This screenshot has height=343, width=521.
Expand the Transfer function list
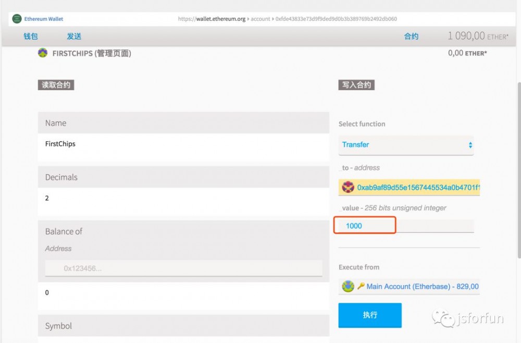pyautogui.click(x=406, y=144)
